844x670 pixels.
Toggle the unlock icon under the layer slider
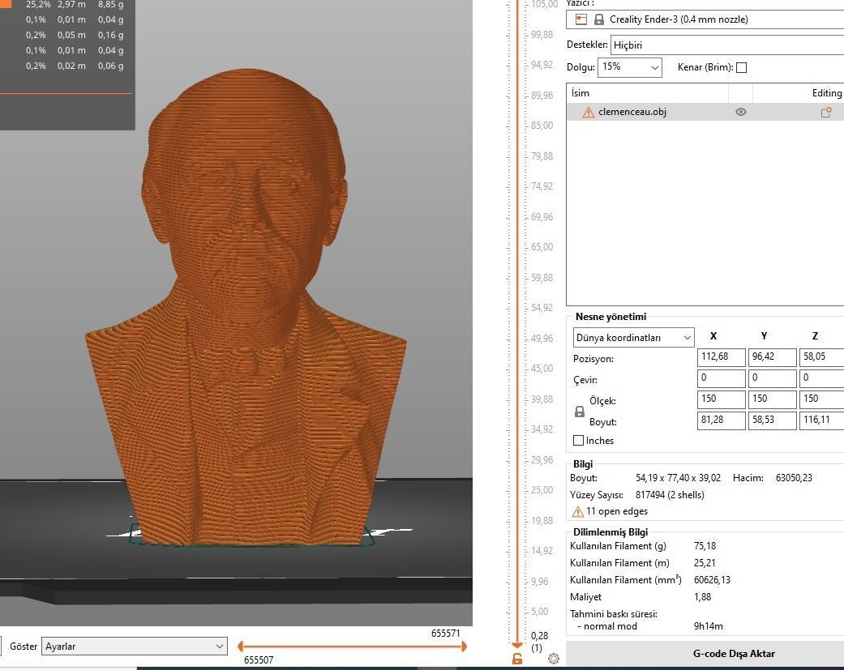point(516,659)
